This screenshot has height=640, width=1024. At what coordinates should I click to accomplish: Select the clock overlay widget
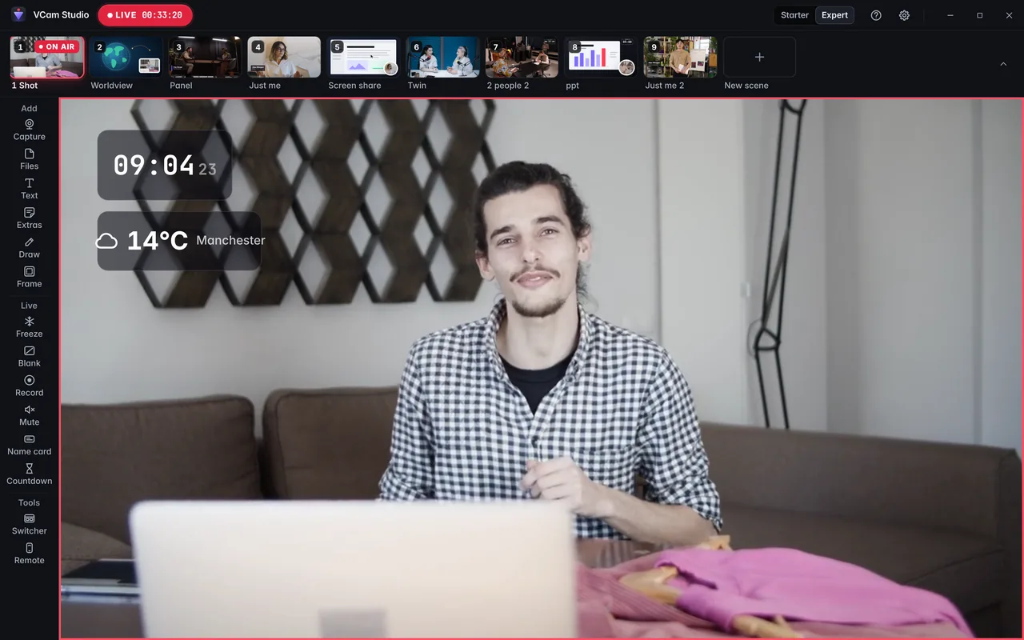pos(165,165)
